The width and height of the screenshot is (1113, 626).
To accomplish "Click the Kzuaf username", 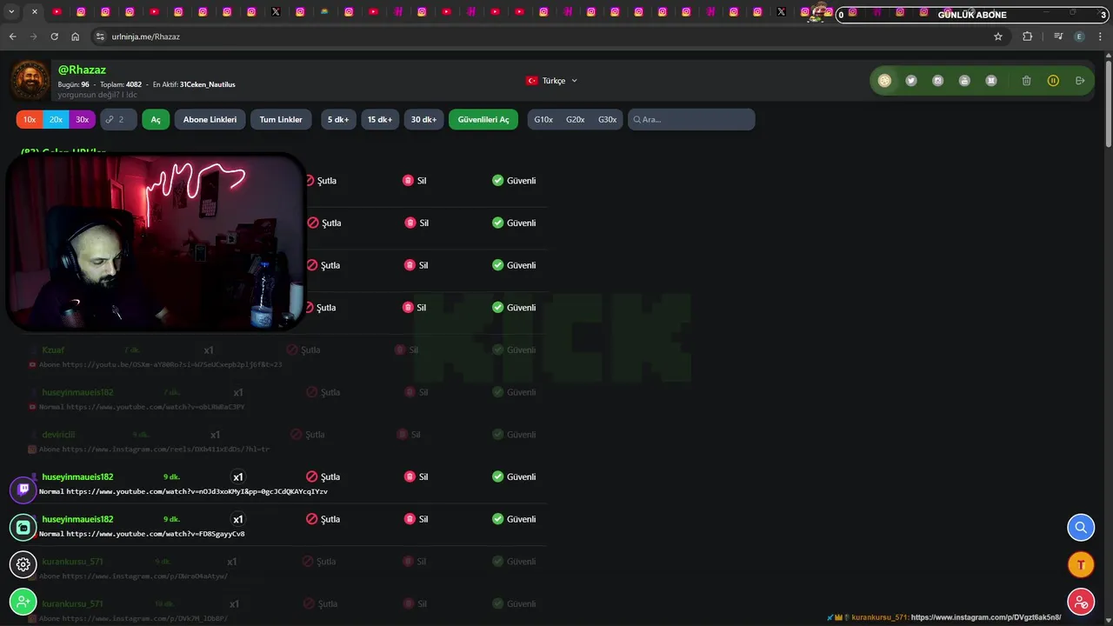I will [x=53, y=350].
